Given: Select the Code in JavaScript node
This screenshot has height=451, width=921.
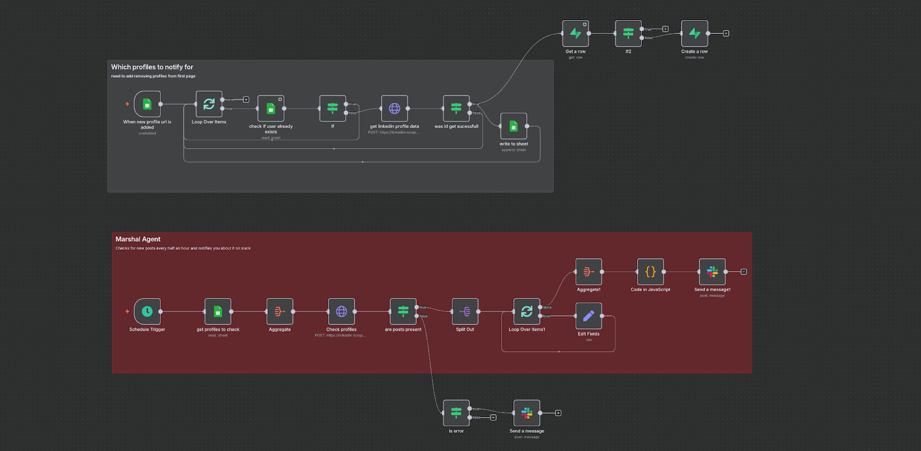Looking at the screenshot, I should (650, 272).
